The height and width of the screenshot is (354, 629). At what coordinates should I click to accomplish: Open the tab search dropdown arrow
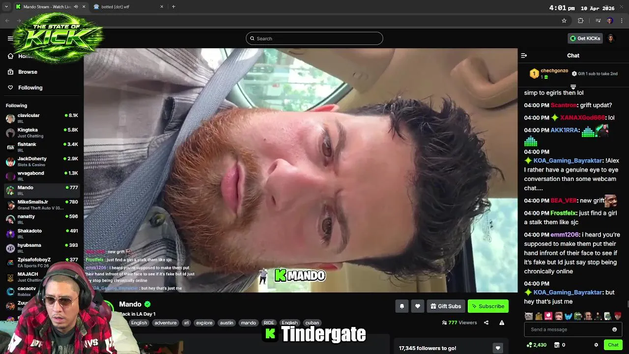pyautogui.click(x=6, y=7)
